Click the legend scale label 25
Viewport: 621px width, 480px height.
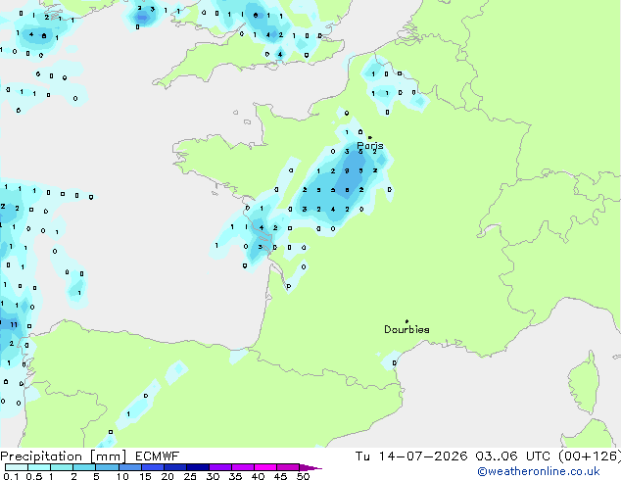click(x=190, y=476)
